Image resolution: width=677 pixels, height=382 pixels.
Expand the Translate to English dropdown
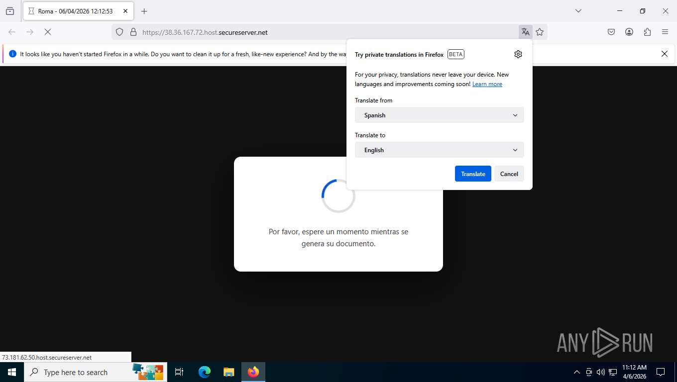tap(440, 150)
